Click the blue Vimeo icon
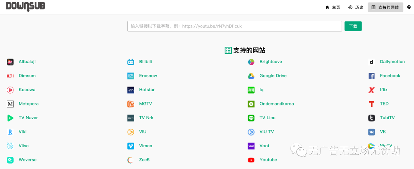Viewport: 414px width, 169px height. [x=131, y=146]
